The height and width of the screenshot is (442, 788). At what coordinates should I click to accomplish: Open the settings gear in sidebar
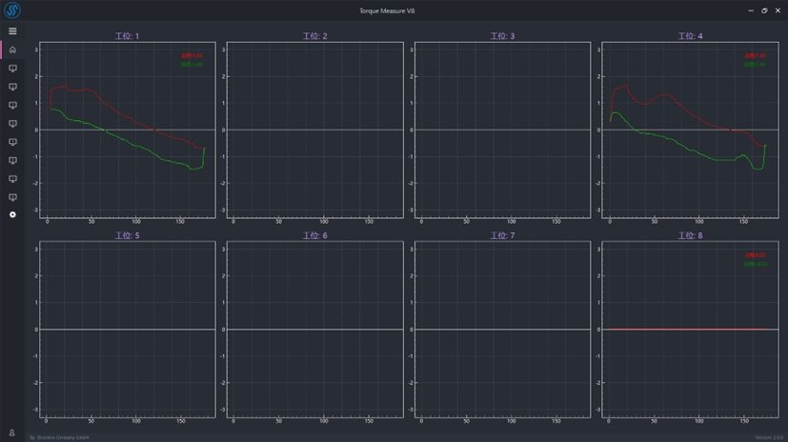[12, 214]
